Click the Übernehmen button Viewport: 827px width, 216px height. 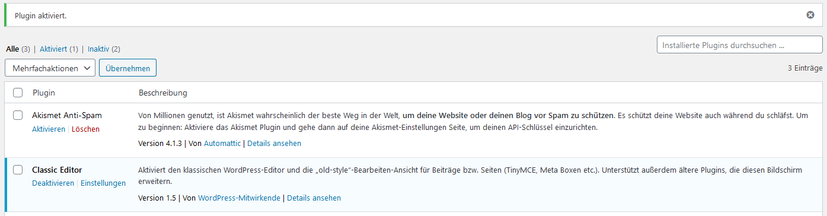(x=127, y=68)
